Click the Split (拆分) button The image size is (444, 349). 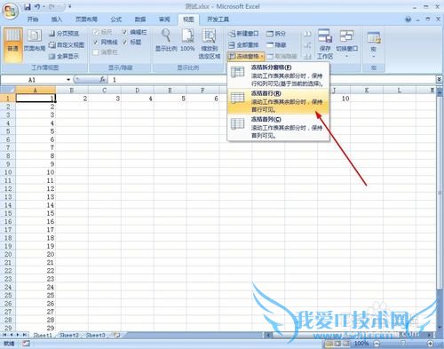click(x=275, y=34)
